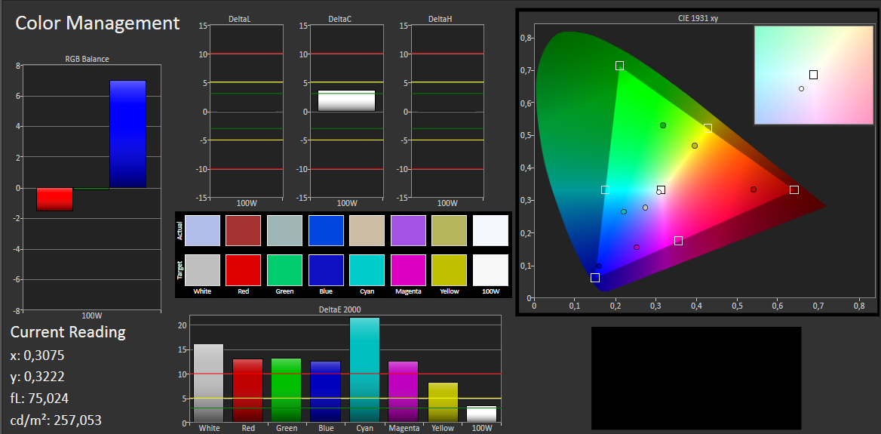This screenshot has height=434, width=881.
Task: Click the DeltaC chart title
Action: 339,19
